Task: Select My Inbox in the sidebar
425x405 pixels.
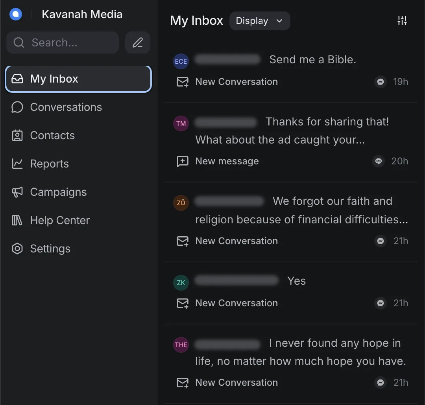Action: (78, 79)
